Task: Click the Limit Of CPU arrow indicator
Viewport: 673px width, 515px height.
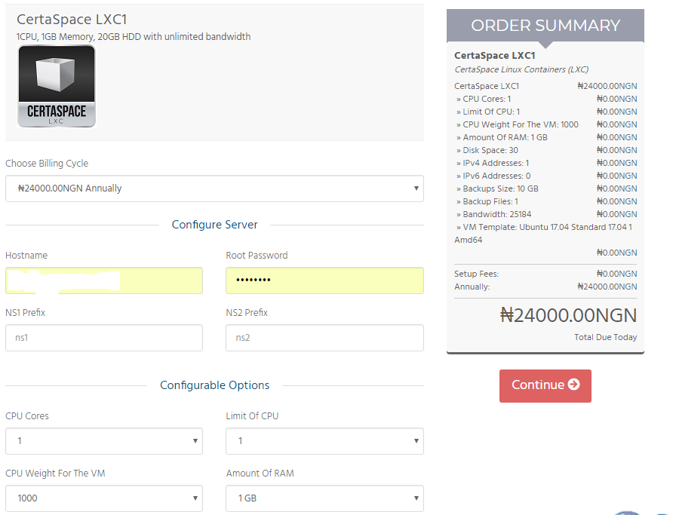Action: tap(416, 441)
